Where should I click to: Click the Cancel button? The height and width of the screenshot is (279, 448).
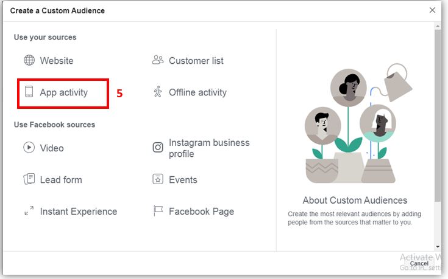[x=419, y=263]
